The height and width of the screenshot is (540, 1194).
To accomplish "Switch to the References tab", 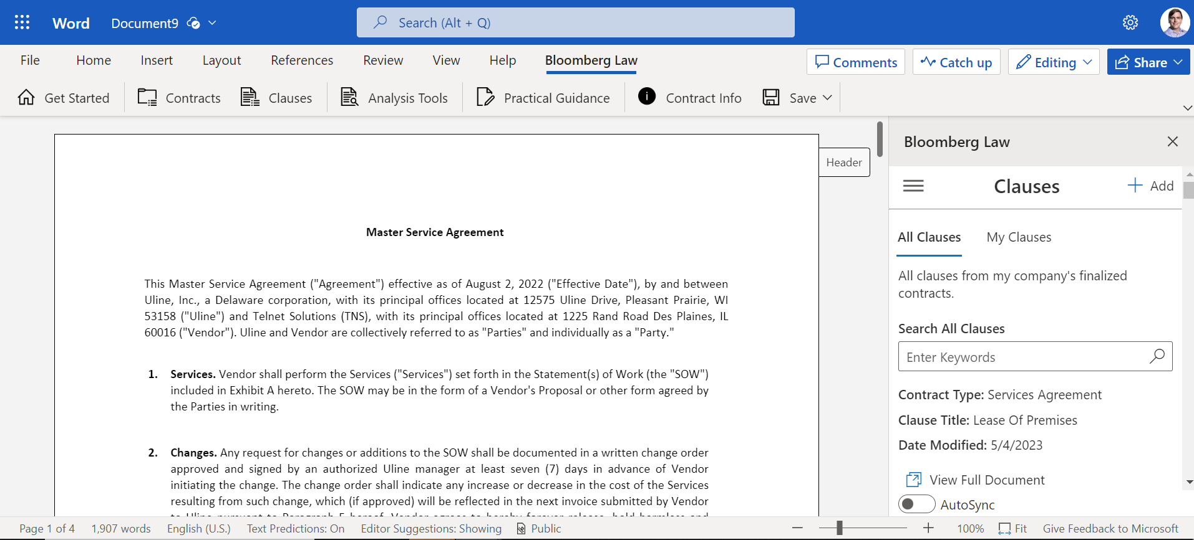I will [x=302, y=60].
